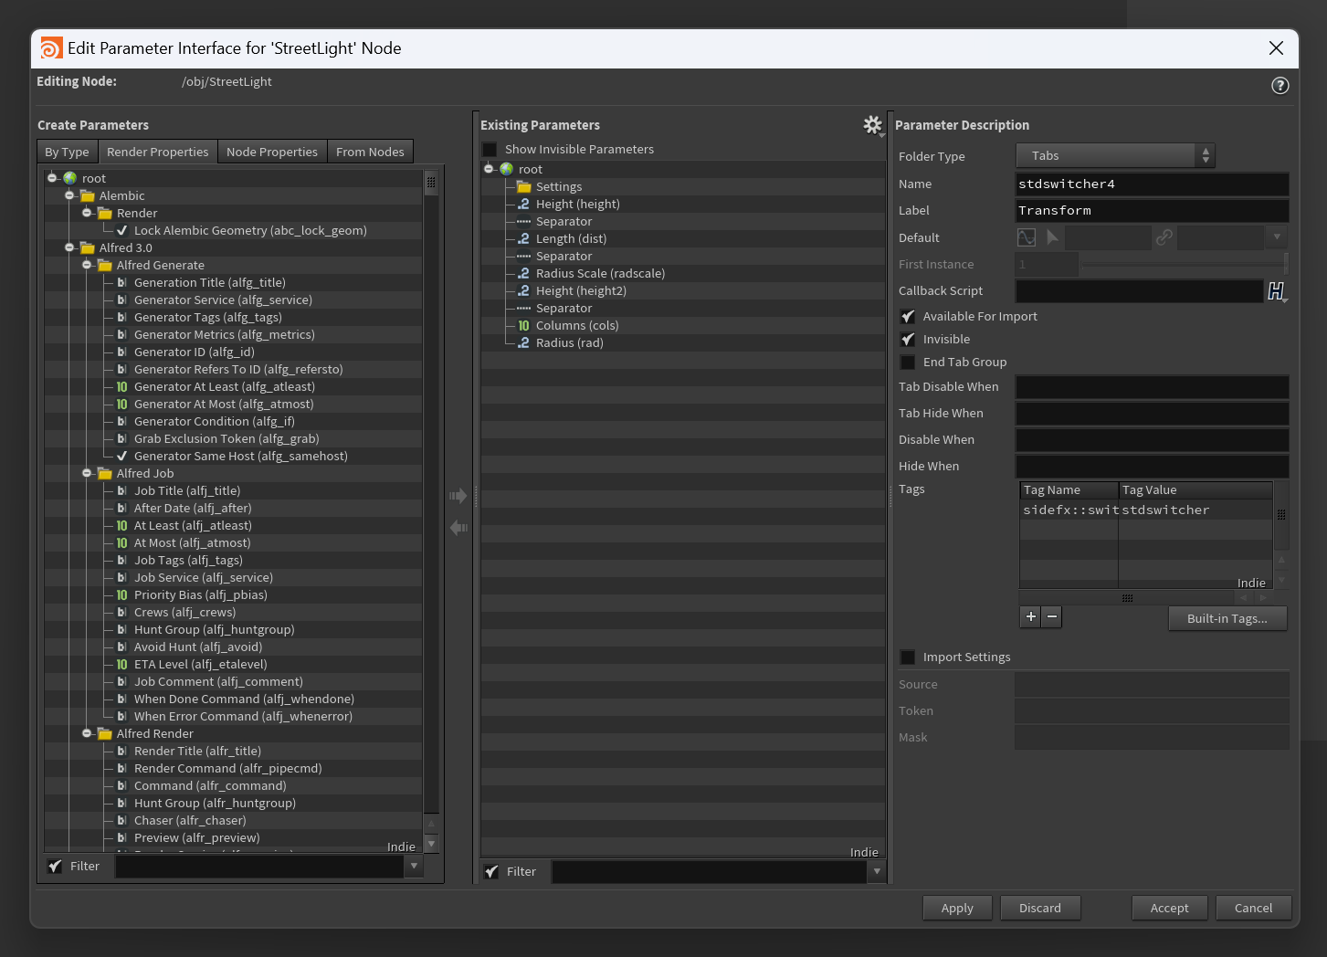Click the link chain icon in Default row

(x=1164, y=237)
